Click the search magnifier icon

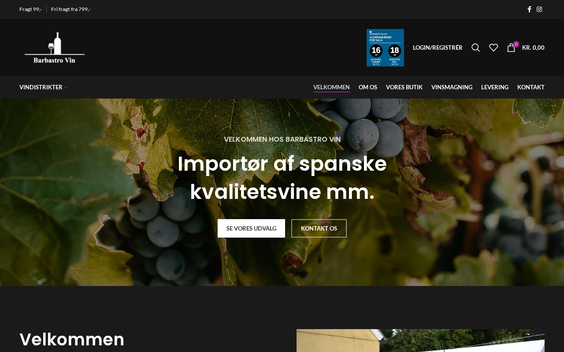(x=475, y=48)
